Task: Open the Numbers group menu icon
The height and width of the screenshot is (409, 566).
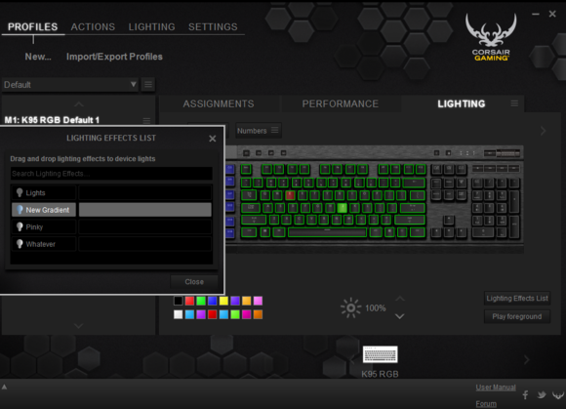Action: coord(275,130)
